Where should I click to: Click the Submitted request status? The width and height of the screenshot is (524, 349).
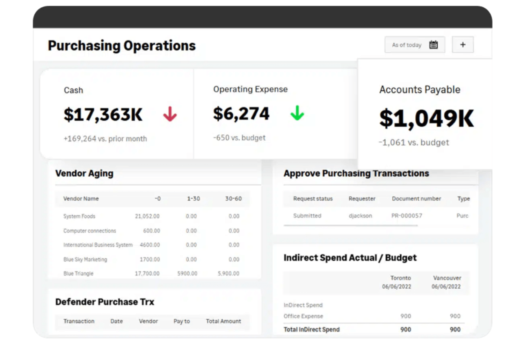(x=307, y=216)
